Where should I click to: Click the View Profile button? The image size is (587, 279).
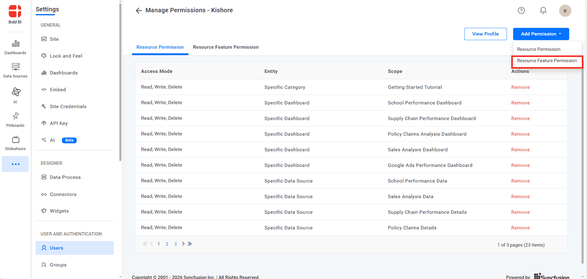click(x=485, y=34)
